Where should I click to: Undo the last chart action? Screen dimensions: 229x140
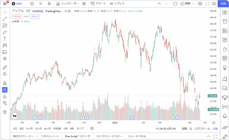pos(160,4)
